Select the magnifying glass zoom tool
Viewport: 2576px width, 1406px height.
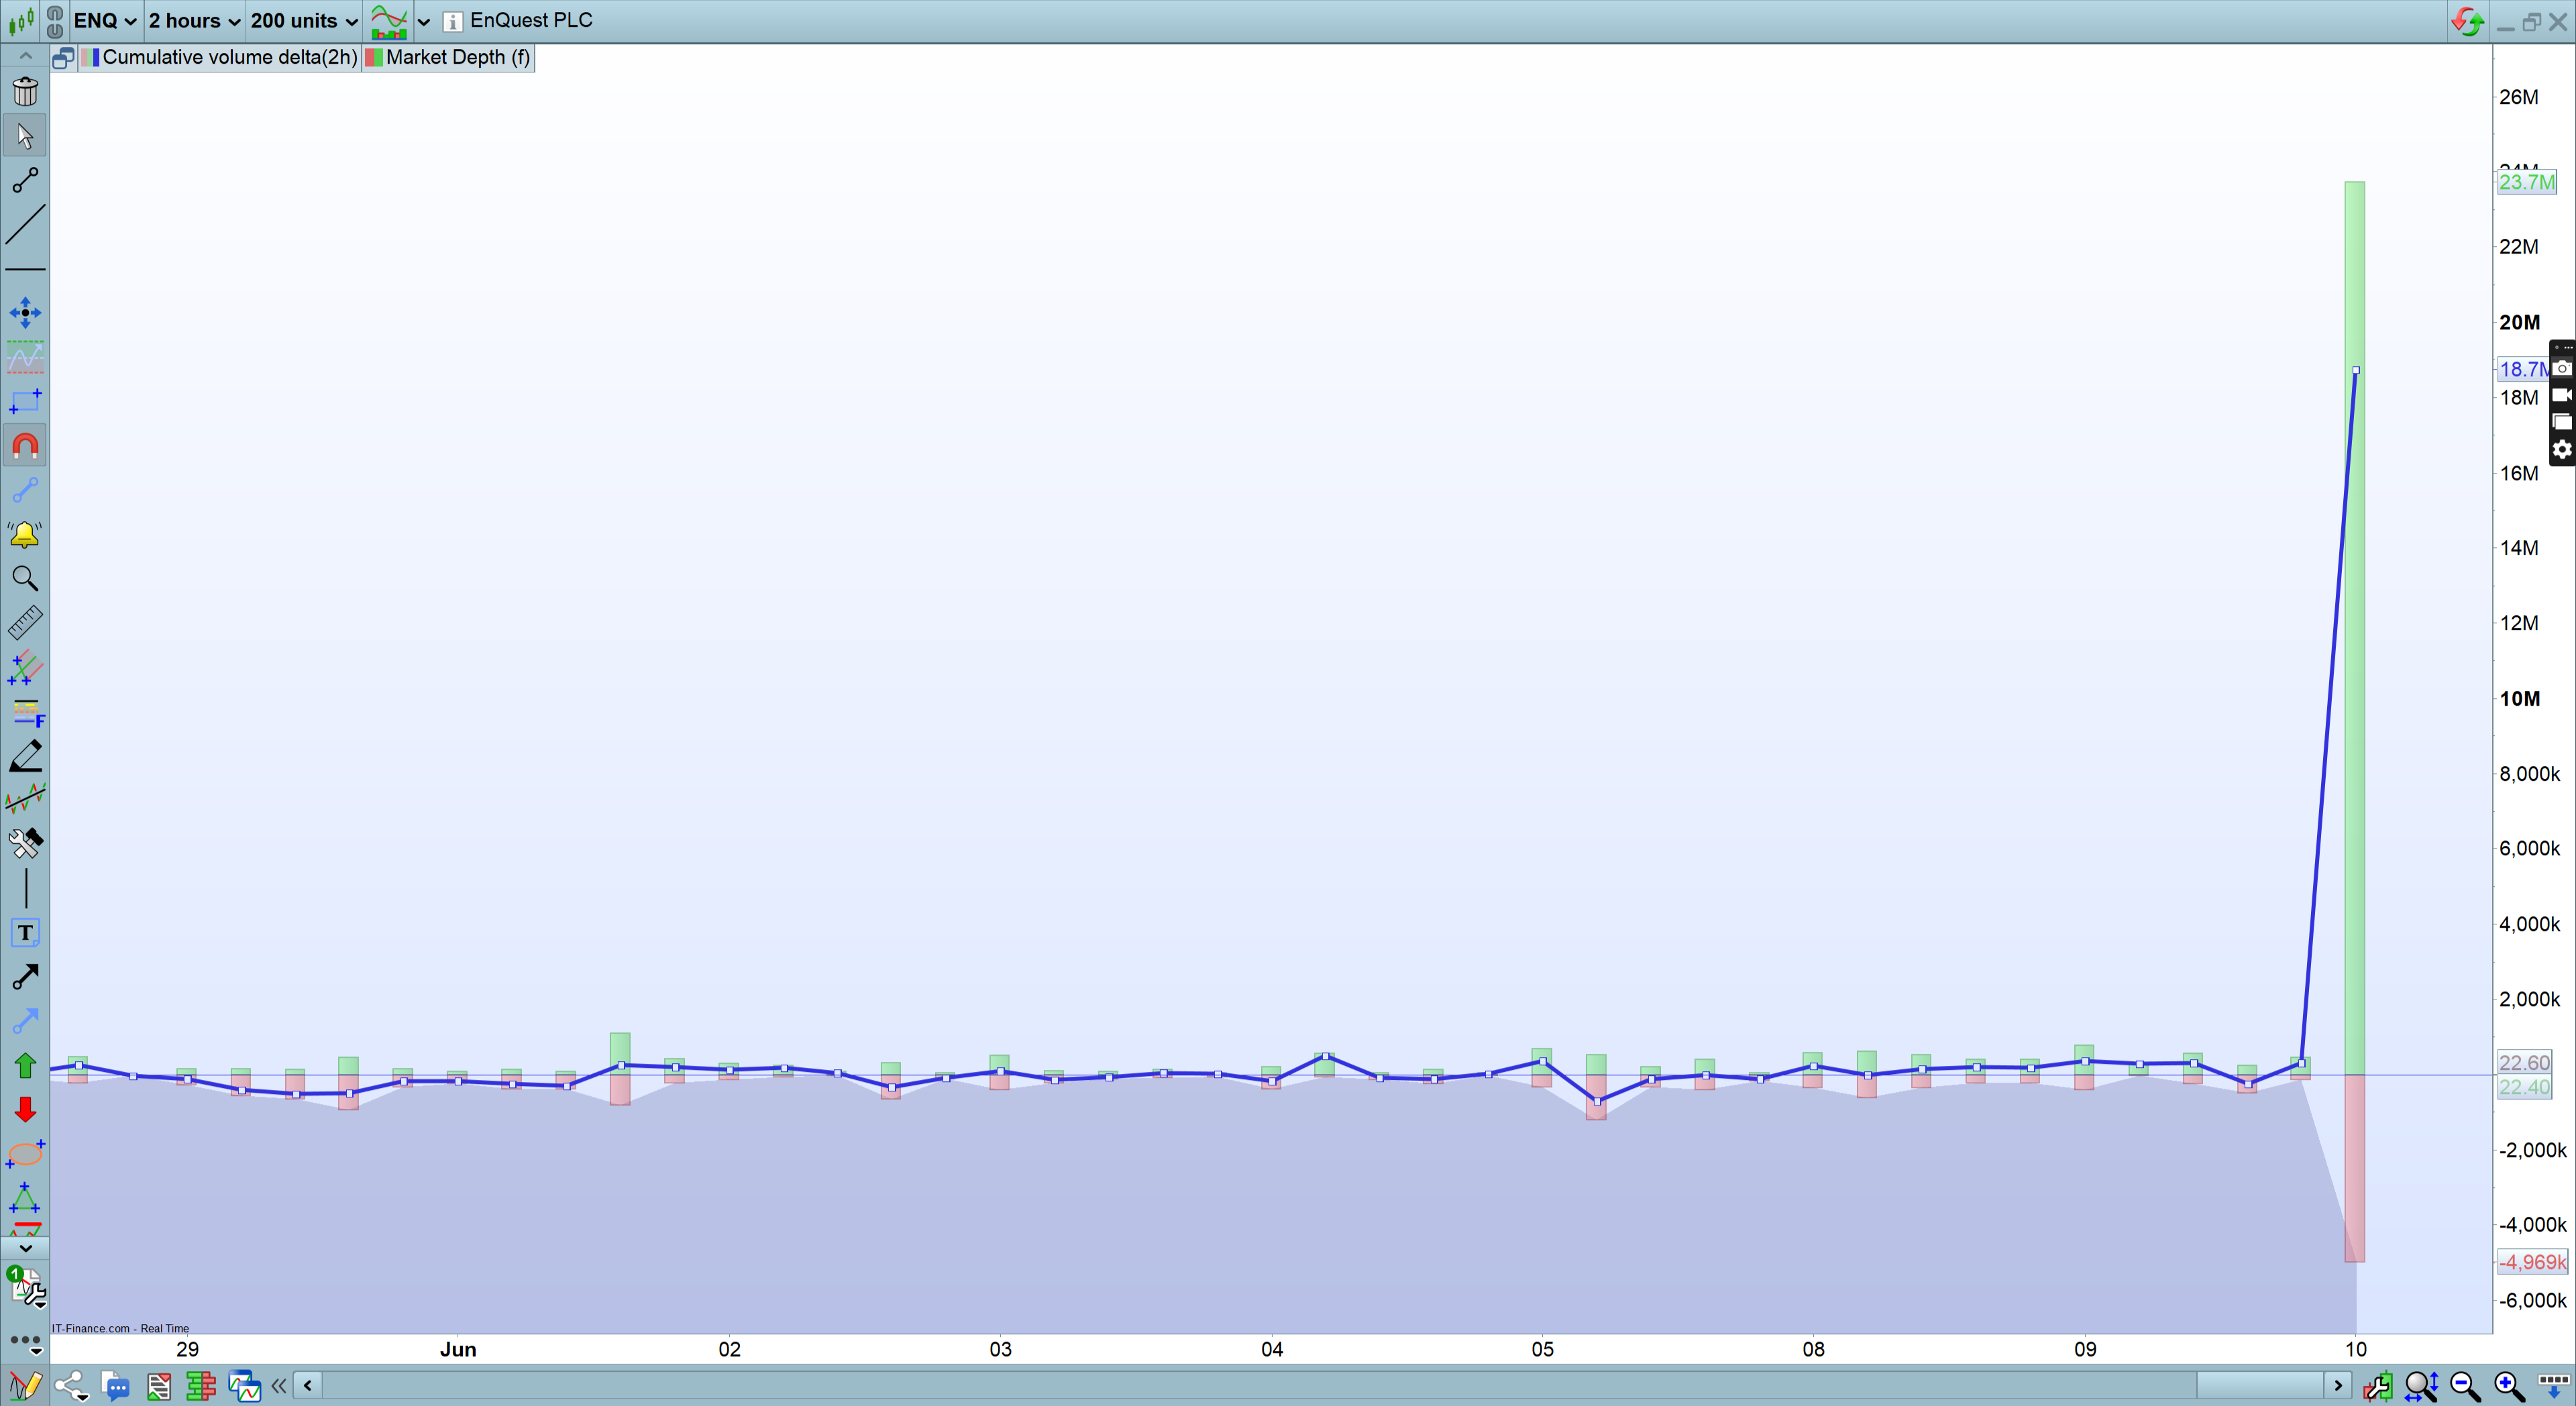click(x=25, y=578)
